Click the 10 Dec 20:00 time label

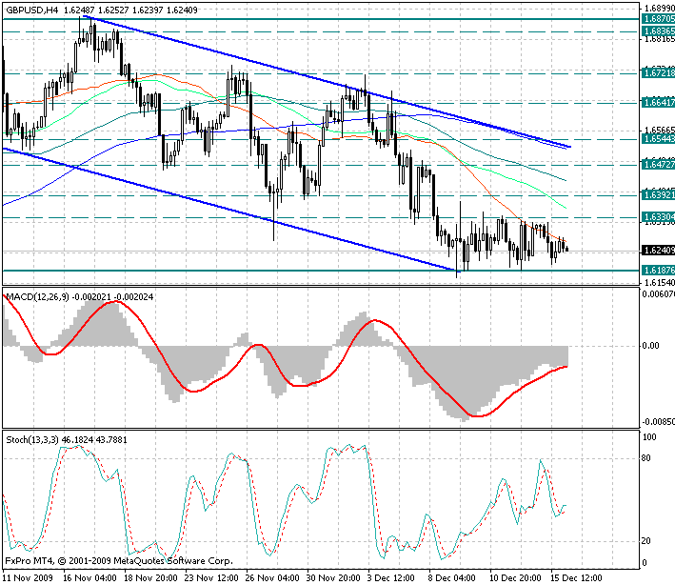pyautogui.click(x=515, y=577)
